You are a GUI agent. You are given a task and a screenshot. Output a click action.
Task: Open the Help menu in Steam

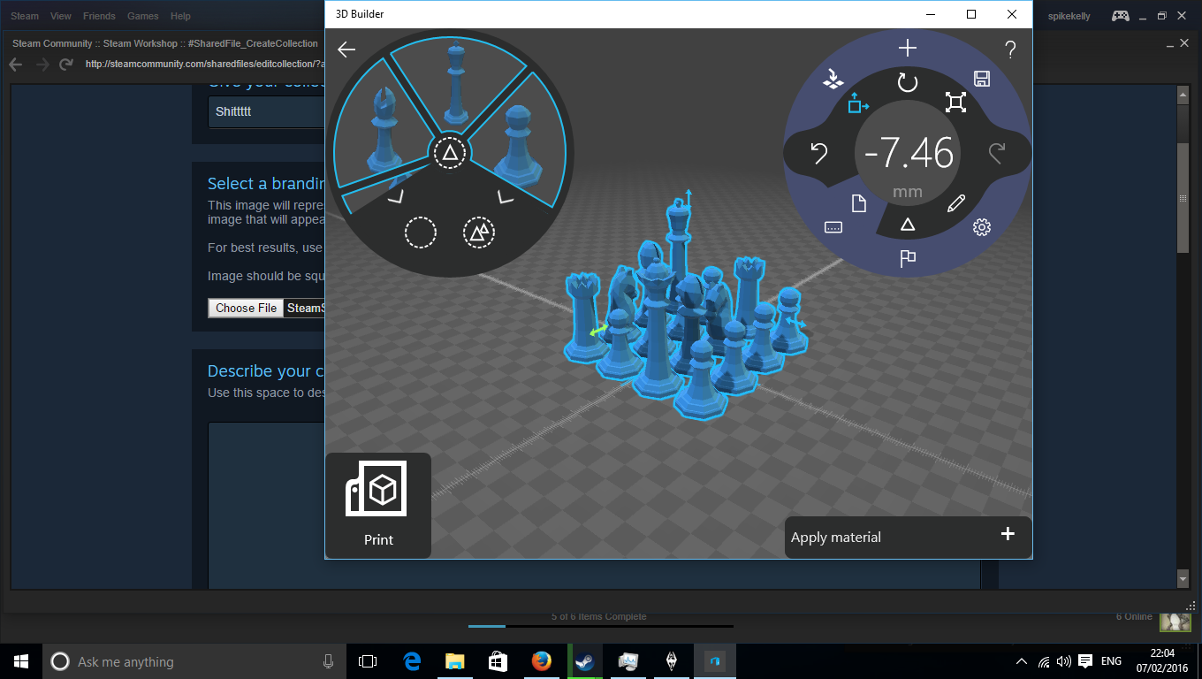(x=180, y=16)
